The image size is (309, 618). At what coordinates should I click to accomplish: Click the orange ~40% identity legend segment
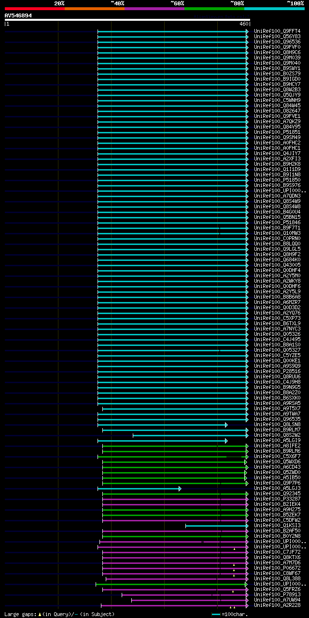click(x=94, y=9)
